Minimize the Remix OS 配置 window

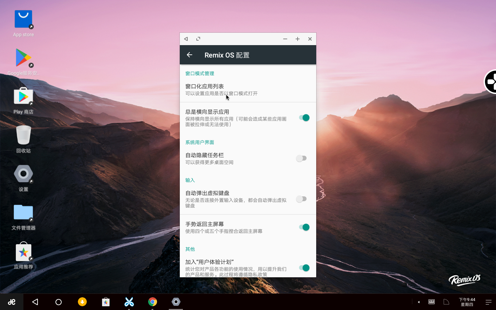coord(285,39)
